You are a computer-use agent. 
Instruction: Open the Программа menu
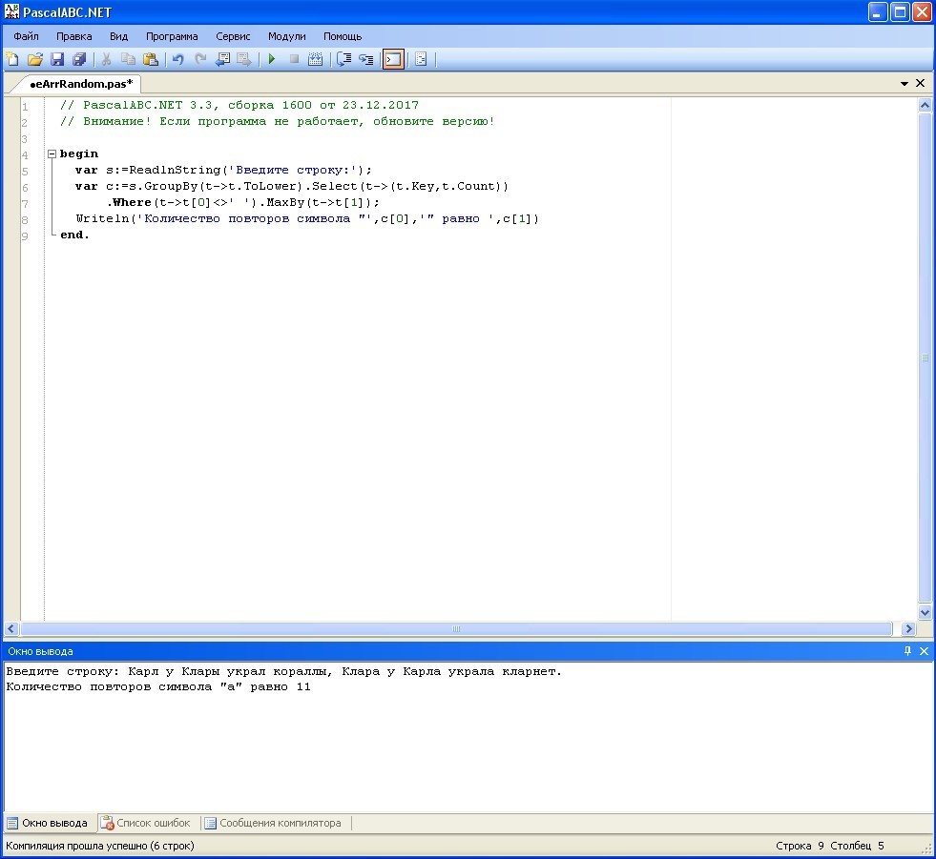pyautogui.click(x=172, y=36)
